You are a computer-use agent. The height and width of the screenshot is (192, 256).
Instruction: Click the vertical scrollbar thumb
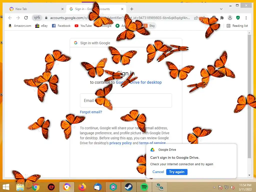pyautogui.click(x=249, y=96)
